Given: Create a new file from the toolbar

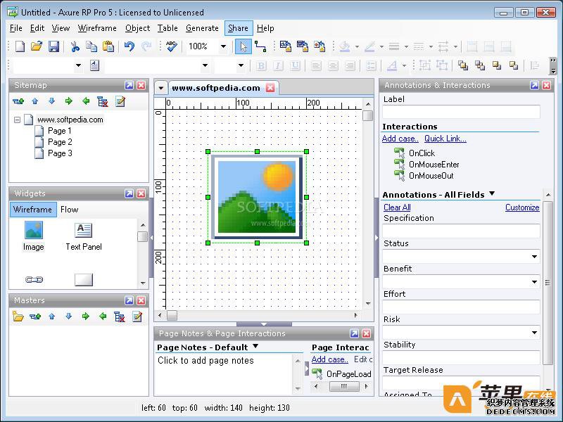Looking at the screenshot, I should click(x=20, y=46).
